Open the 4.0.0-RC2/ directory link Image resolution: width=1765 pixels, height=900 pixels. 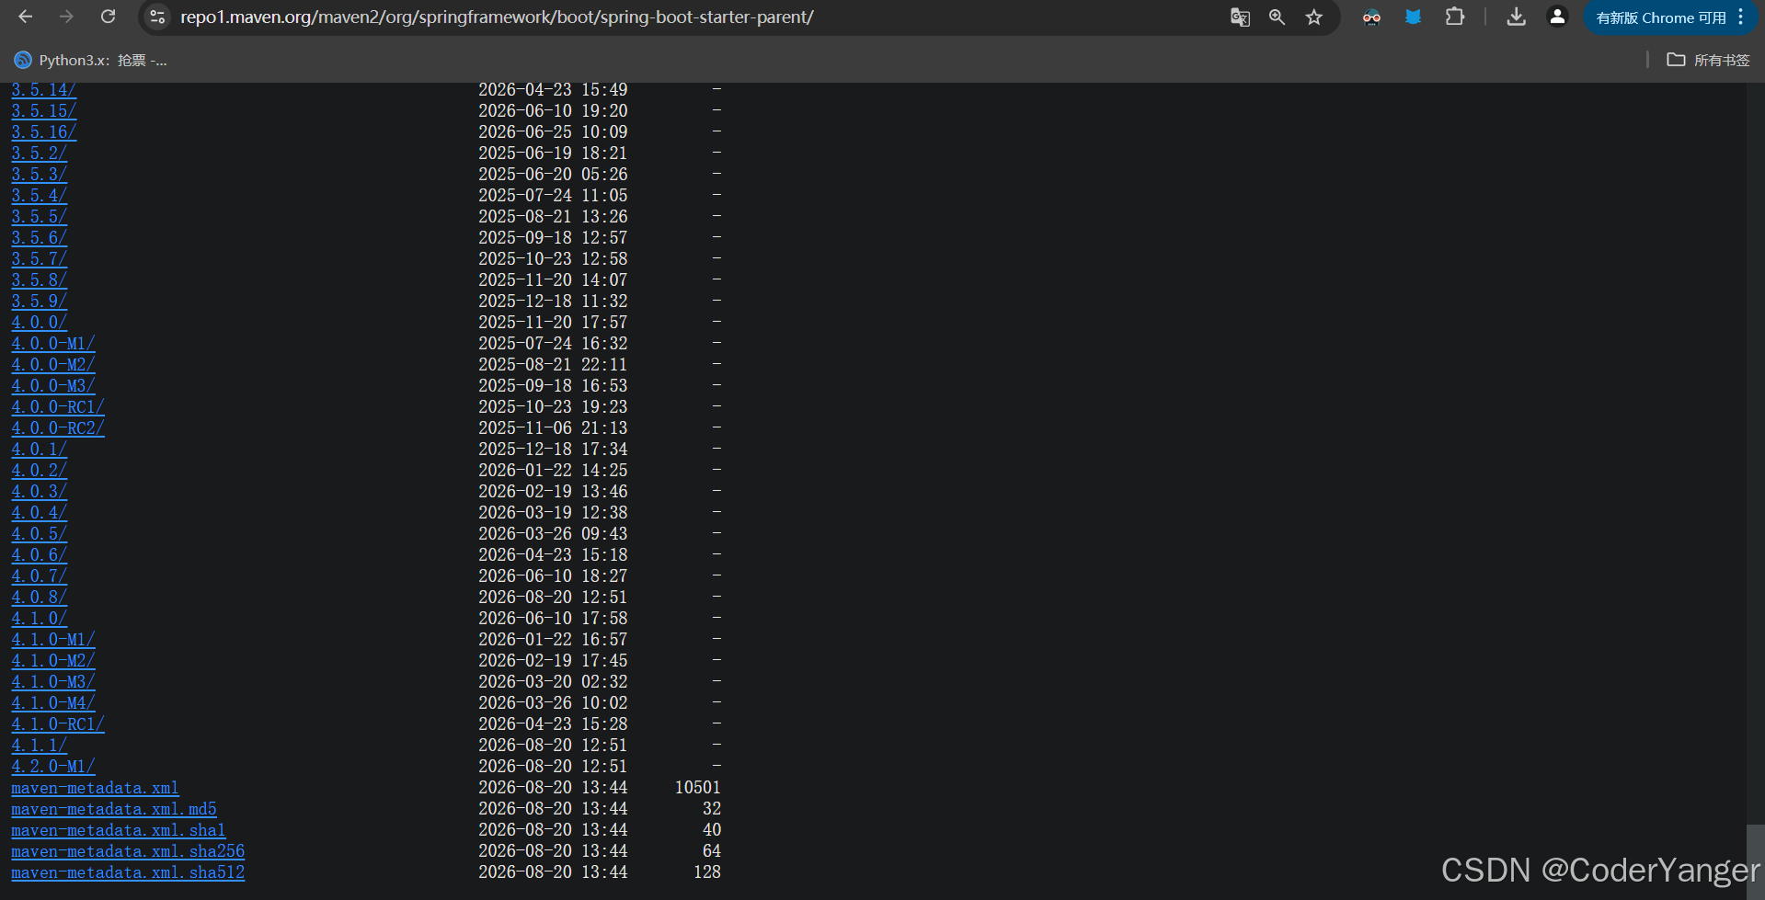tap(58, 427)
